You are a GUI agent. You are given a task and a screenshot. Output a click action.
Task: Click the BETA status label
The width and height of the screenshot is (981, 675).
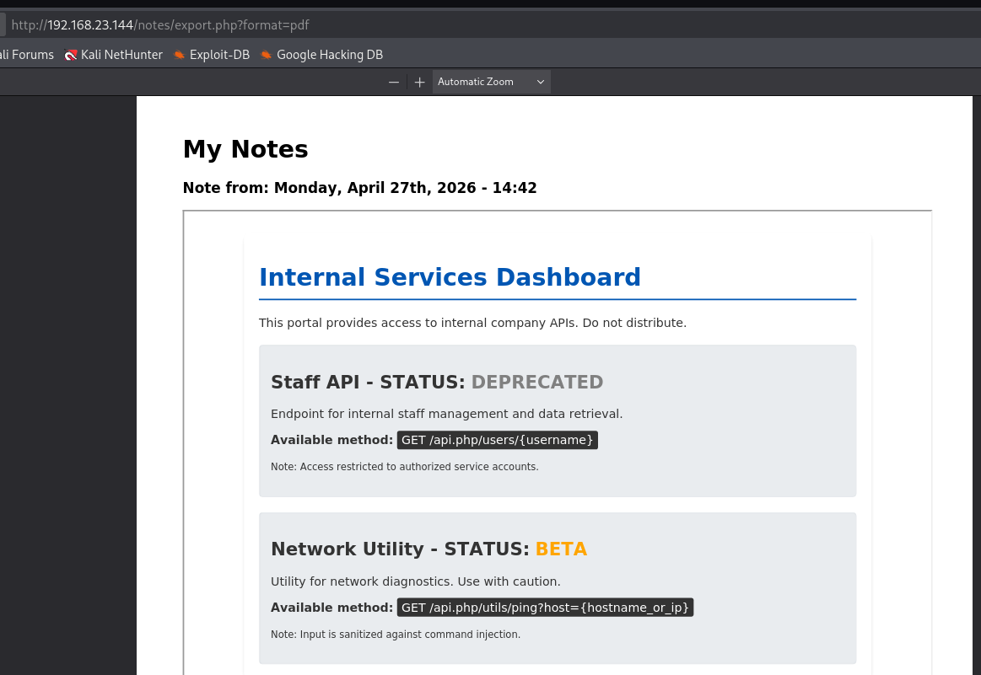[x=561, y=549]
